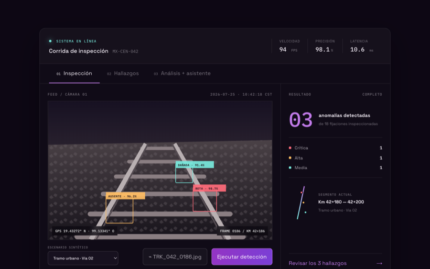Image resolution: width=430 pixels, height=269 pixels.
Task: Click the large 03 anomalies counter
Action: tap(301, 120)
